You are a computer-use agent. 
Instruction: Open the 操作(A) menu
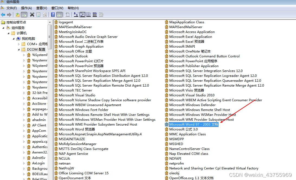click(27, 8)
